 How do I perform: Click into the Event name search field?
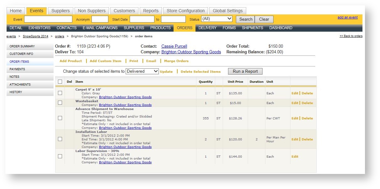48,19
